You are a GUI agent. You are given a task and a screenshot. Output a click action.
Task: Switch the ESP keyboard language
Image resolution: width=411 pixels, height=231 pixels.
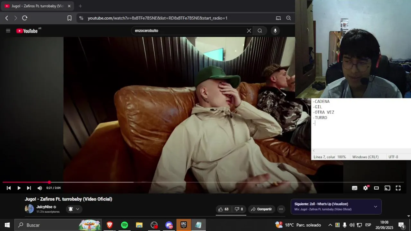[x=368, y=225]
